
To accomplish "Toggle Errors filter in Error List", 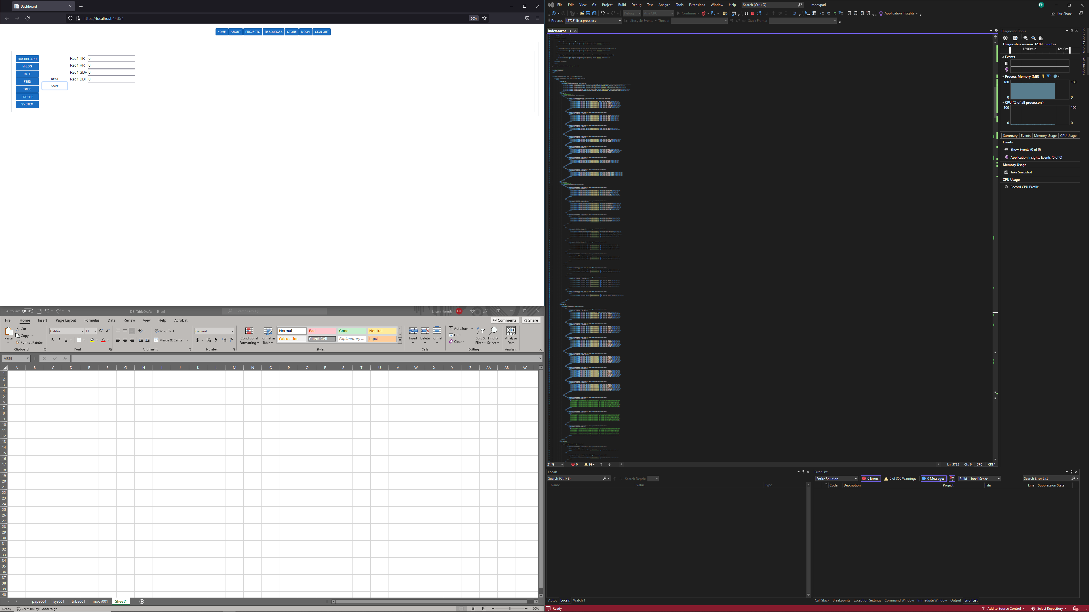I will (870, 479).
